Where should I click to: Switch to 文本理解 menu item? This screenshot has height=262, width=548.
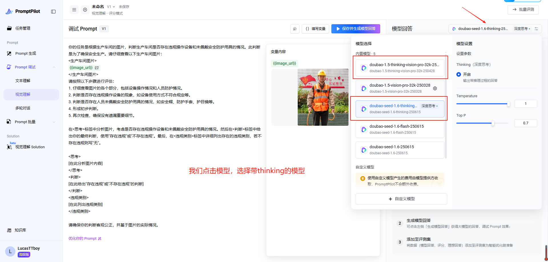(x=23, y=81)
